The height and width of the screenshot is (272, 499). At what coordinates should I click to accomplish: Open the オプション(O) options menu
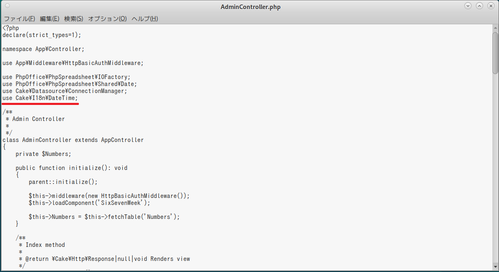[x=107, y=19]
